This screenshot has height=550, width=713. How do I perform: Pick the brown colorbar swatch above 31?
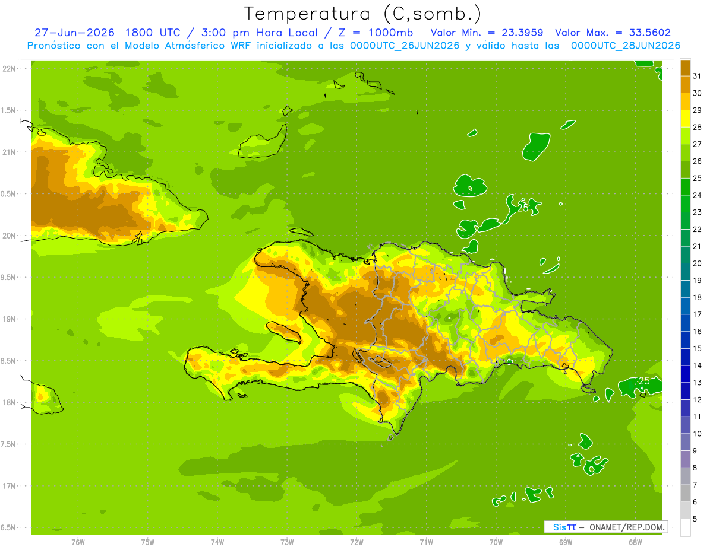(685, 68)
